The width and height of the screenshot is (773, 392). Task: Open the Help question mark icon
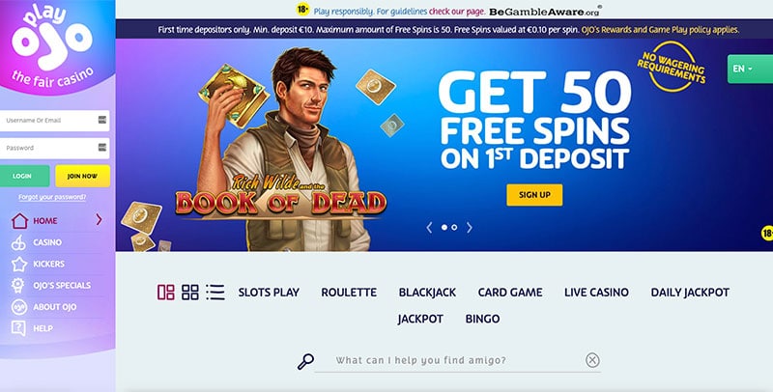(18, 328)
